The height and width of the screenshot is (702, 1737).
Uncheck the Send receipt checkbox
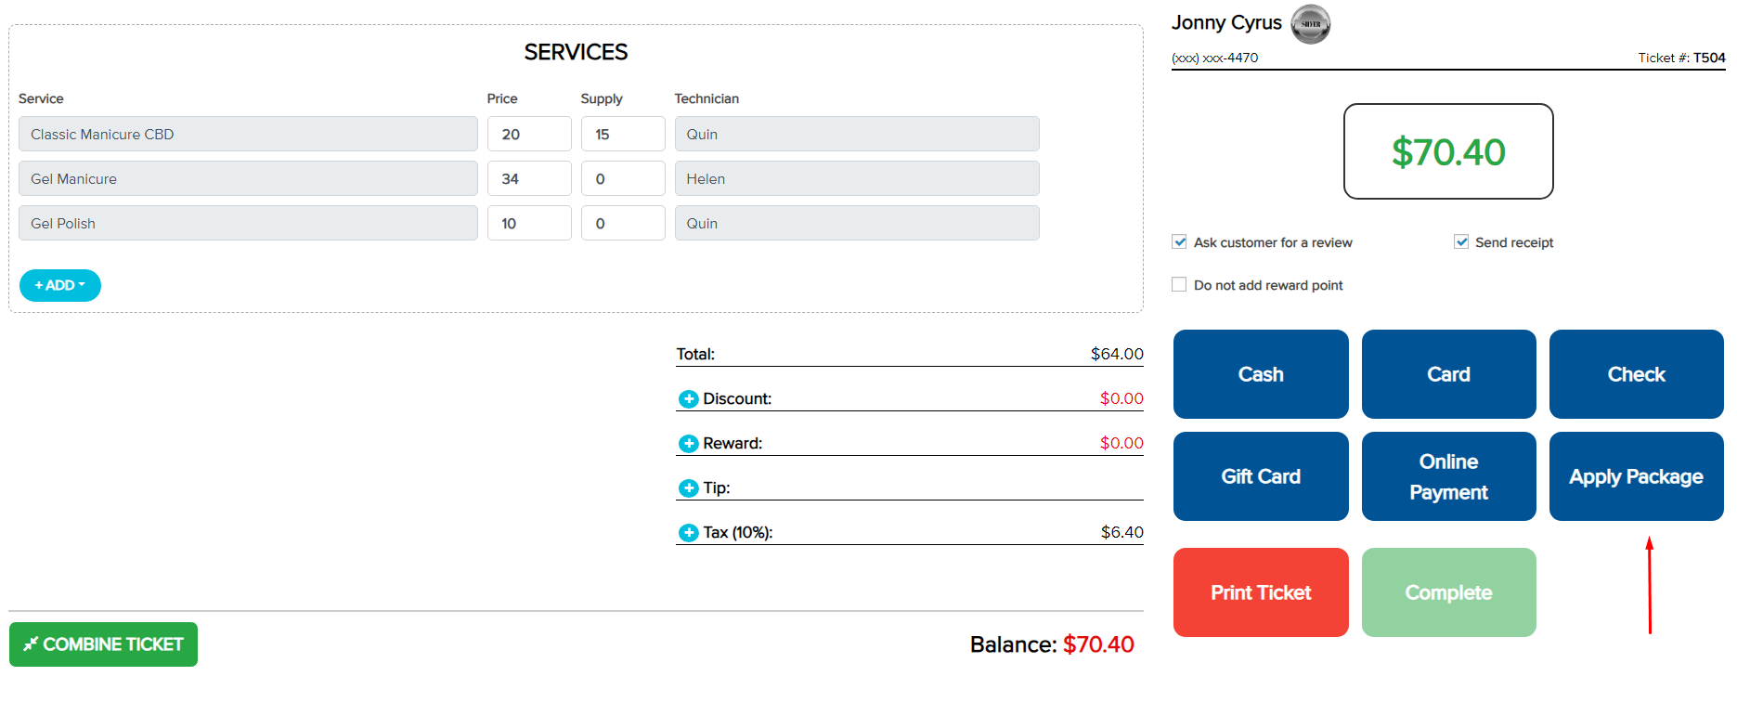pyautogui.click(x=1460, y=242)
